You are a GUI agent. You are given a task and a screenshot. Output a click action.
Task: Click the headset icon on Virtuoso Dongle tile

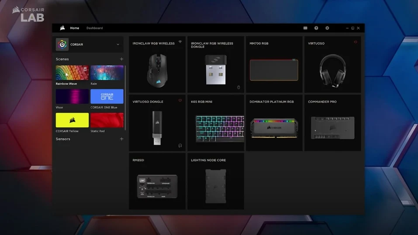pyautogui.click(x=180, y=146)
